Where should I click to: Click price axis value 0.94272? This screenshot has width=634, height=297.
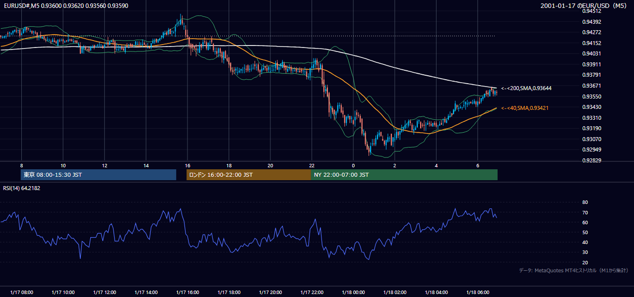(x=591, y=32)
